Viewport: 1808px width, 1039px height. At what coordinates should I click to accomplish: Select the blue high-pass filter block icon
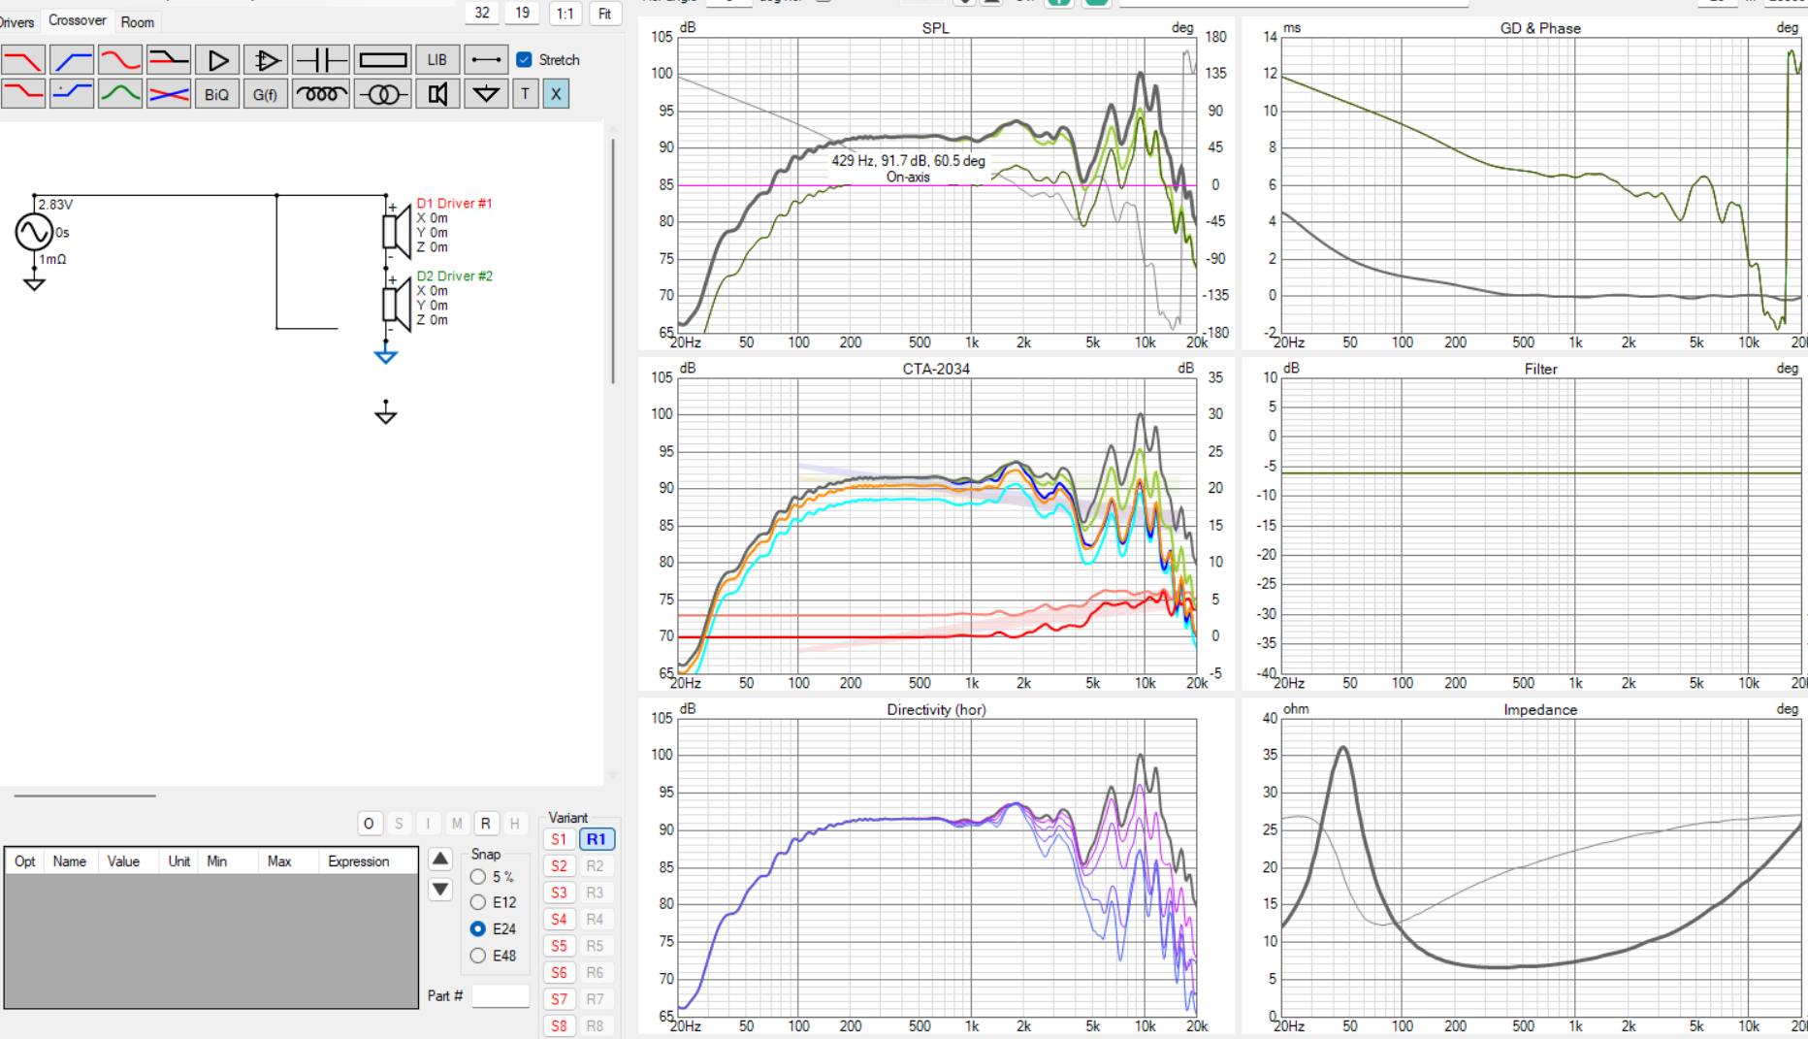pyautogui.click(x=72, y=60)
